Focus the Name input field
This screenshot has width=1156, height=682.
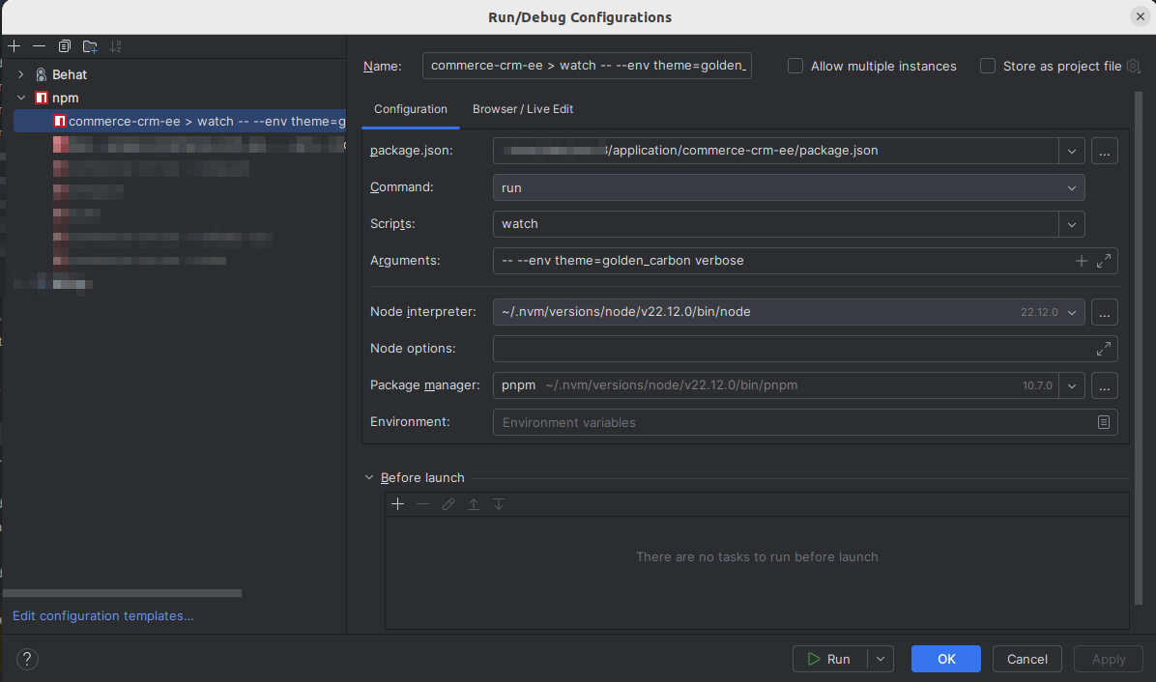click(587, 66)
